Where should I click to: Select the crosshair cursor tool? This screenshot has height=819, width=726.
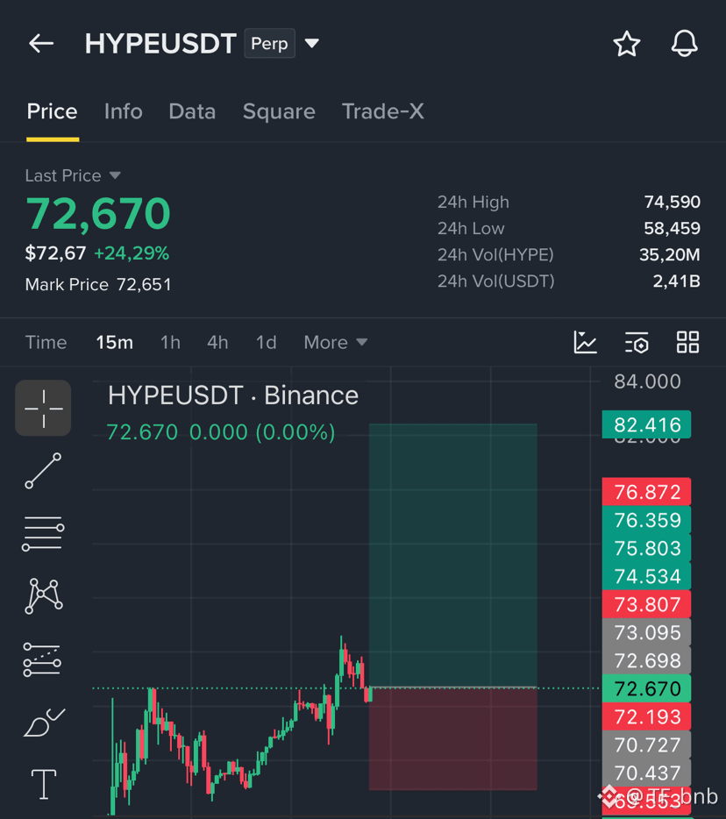point(43,408)
